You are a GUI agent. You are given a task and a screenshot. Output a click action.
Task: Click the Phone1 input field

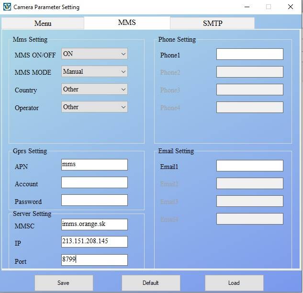tap(249, 54)
